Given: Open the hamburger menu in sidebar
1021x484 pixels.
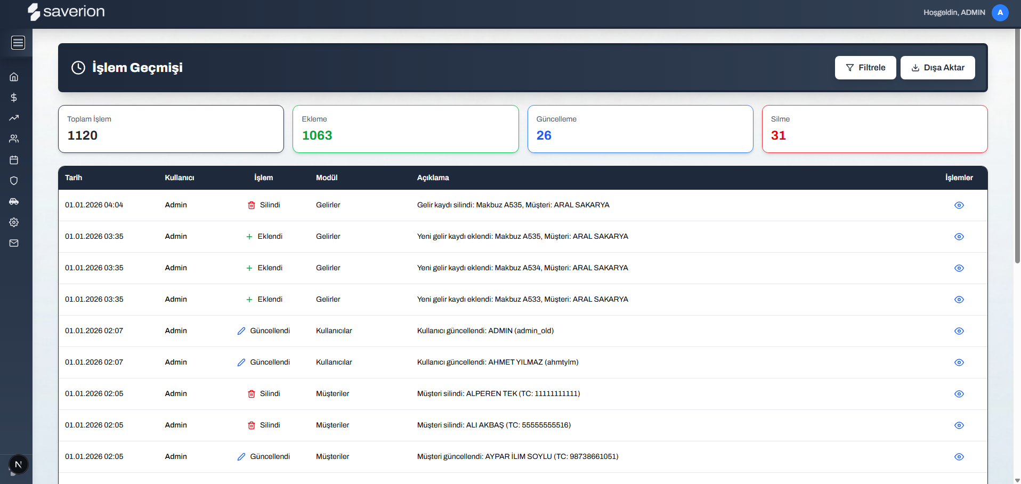Looking at the screenshot, I should click(x=18, y=43).
